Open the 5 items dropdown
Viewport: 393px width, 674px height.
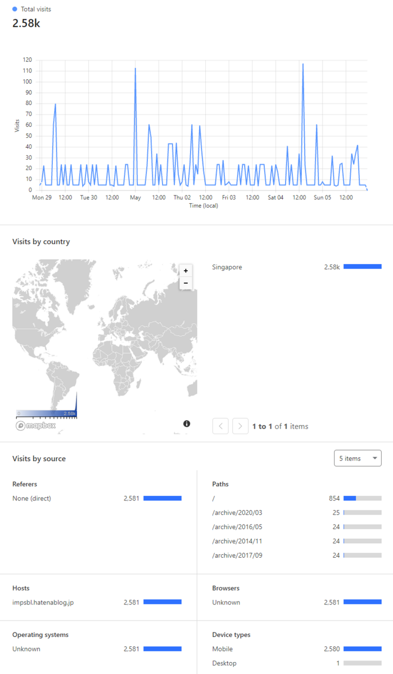click(358, 458)
